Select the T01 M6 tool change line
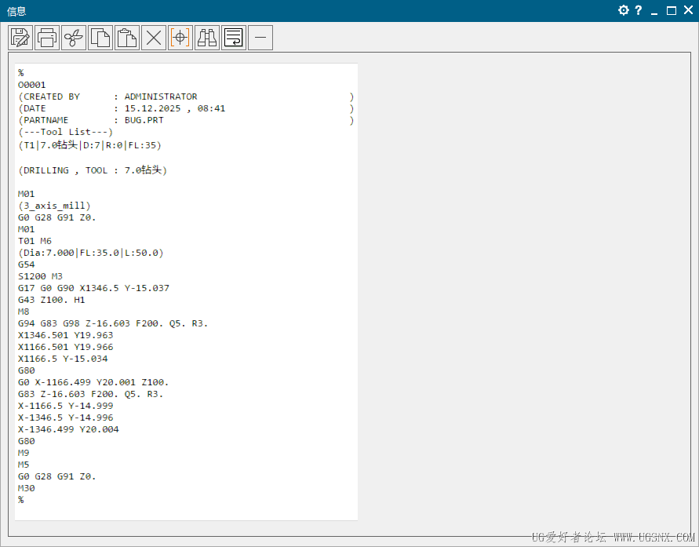The height and width of the screenshot is (547, 699). [x=35, y=241]
